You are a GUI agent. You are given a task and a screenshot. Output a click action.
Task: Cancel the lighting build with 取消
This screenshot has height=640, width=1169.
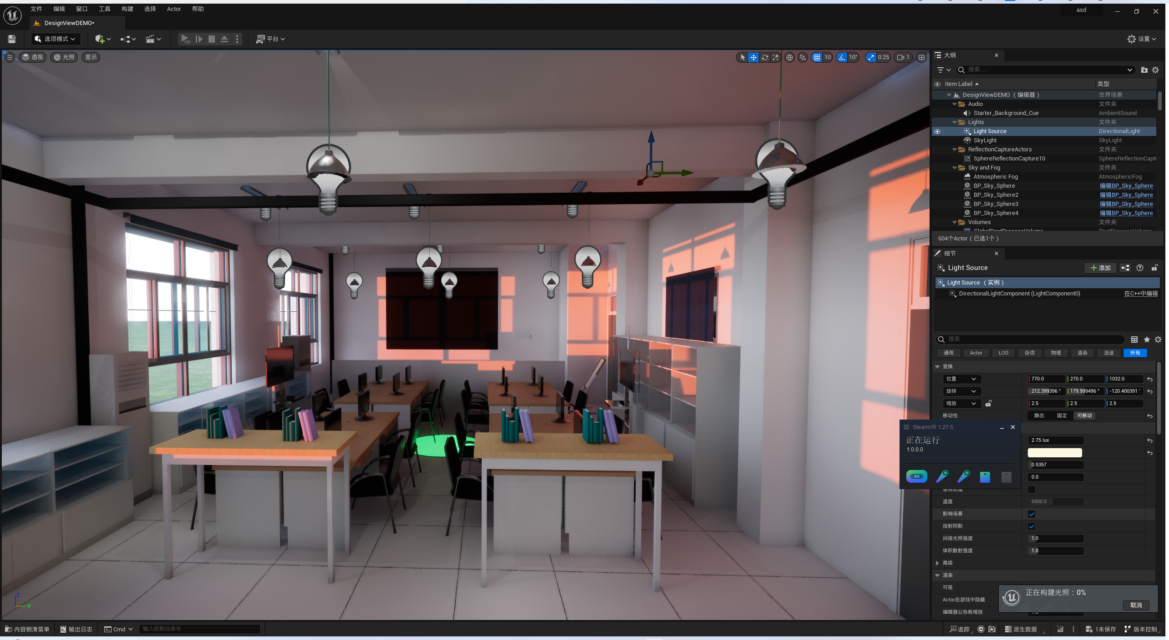pos(1136,605)
